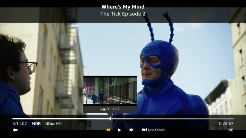Click the HDR badge
Image resolution: width=246 pixels, height=138 pixels.
tap(37, 124)
